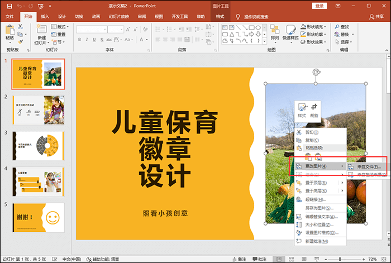
Task: Switch to slide sorter view icon
Action: coord(292,259)
